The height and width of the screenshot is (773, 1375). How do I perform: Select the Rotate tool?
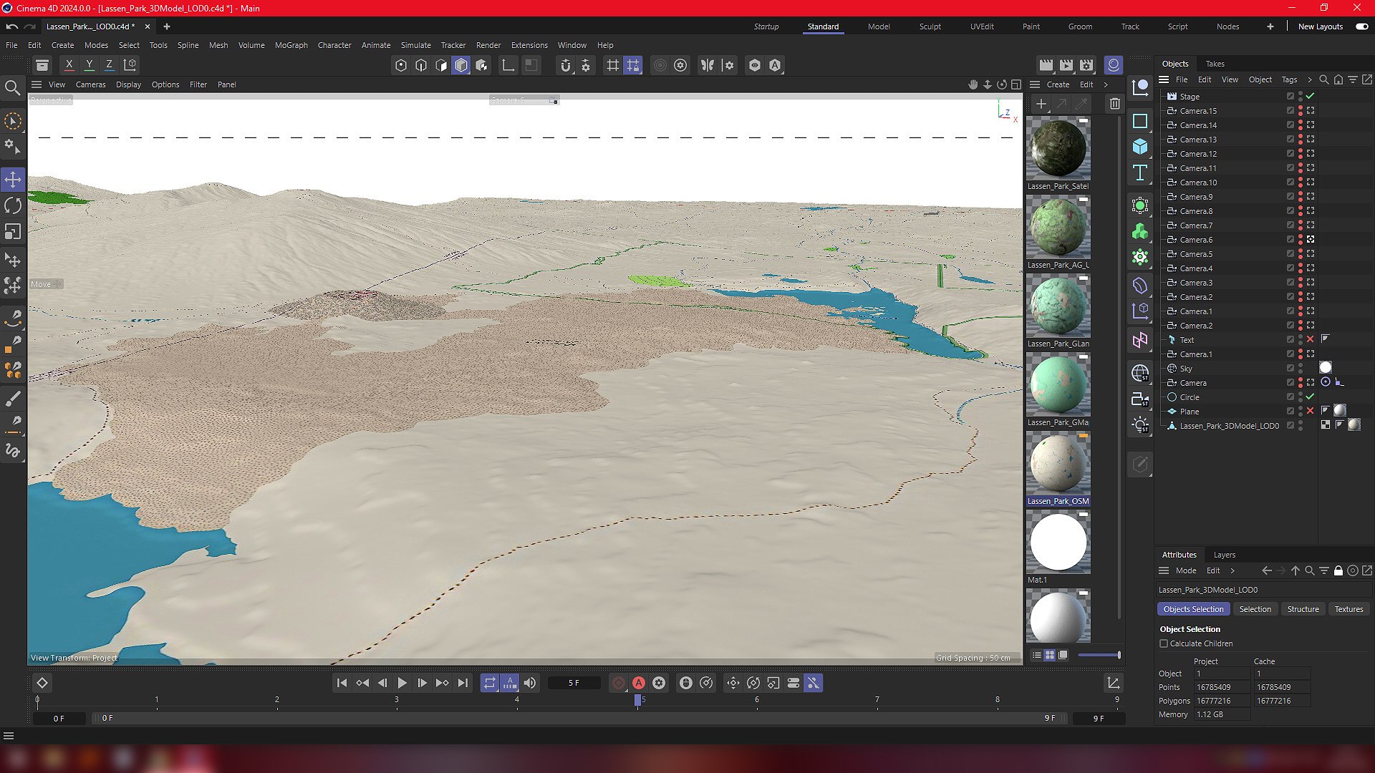coord(13,205)
